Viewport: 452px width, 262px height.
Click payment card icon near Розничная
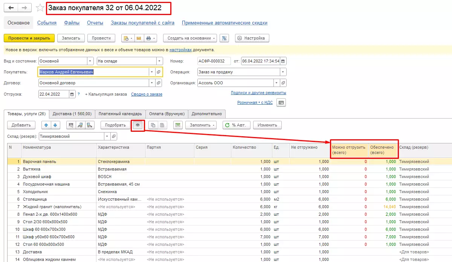tap(281, 102)
